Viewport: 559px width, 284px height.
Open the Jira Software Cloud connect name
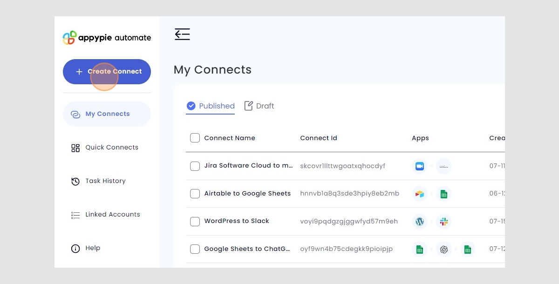(x=249, y=166)
